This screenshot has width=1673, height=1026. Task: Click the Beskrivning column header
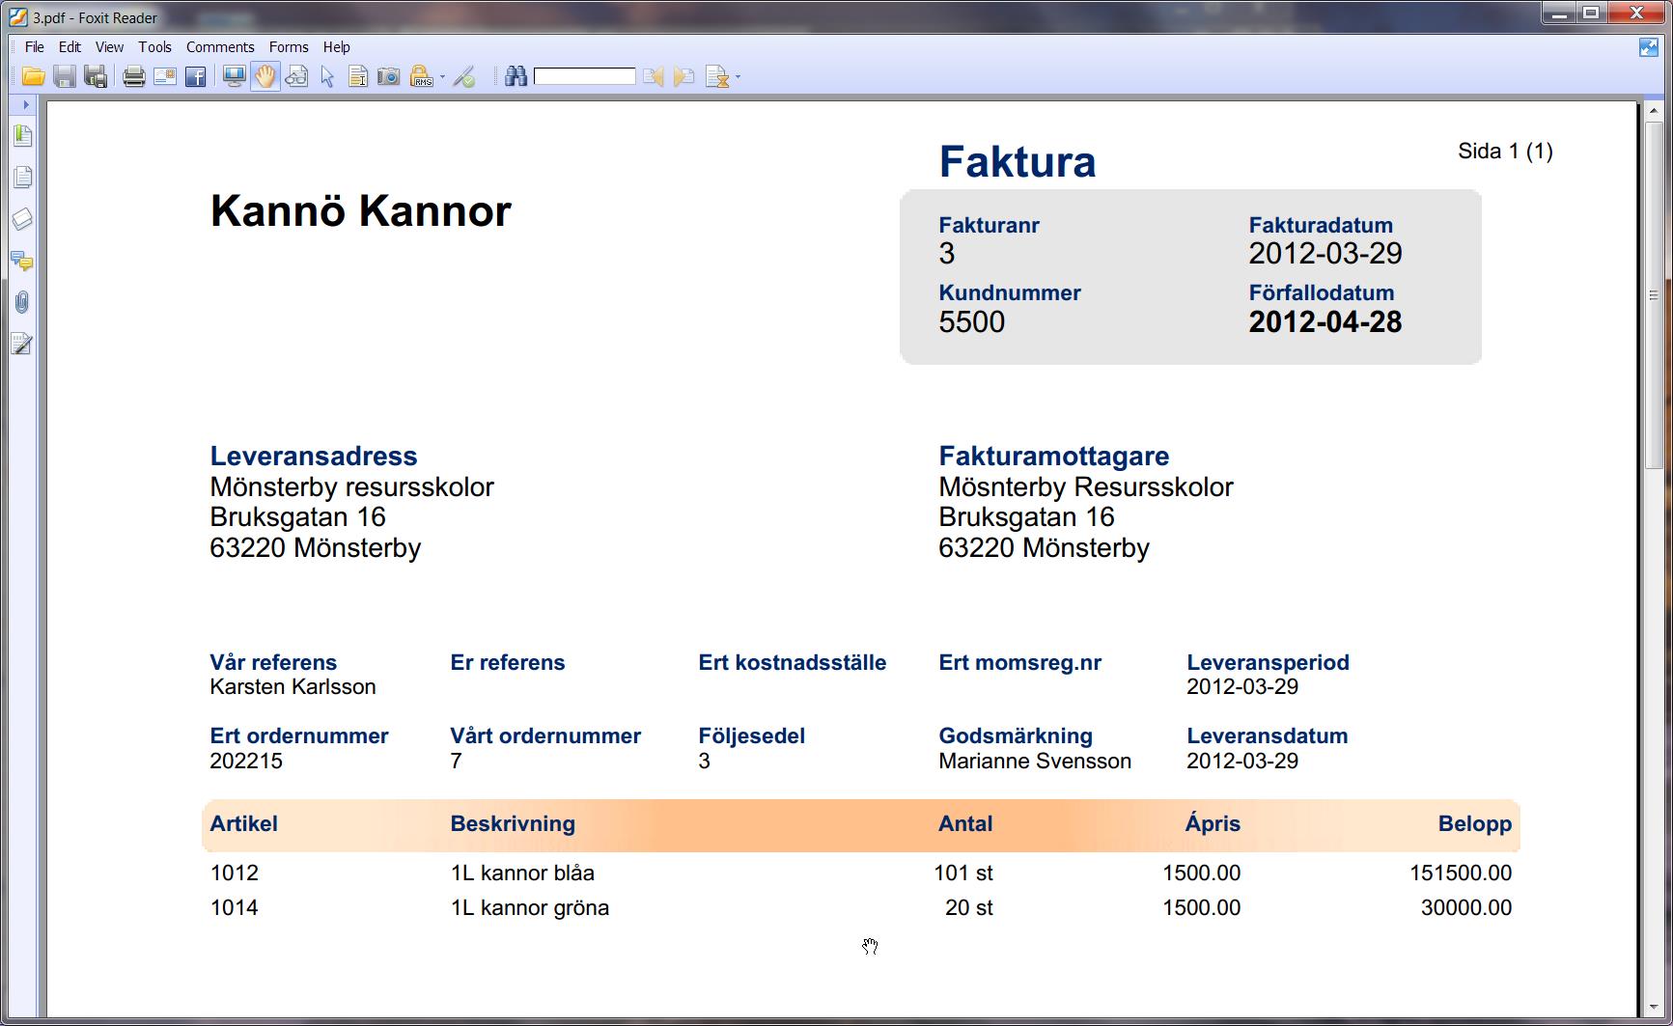point(513,823)
